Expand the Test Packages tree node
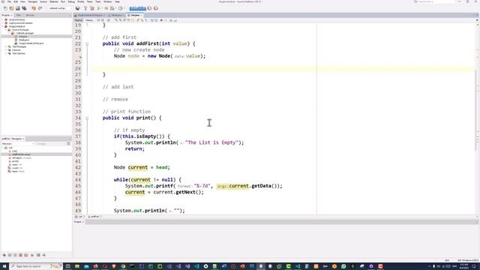Viewport: 480px width, 270px height. [6, 46]
